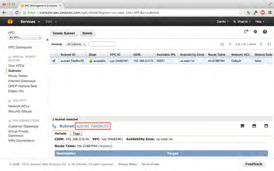Open the N. Virginia region dropdown
The image size is (274, 171).
pos(242,21)
